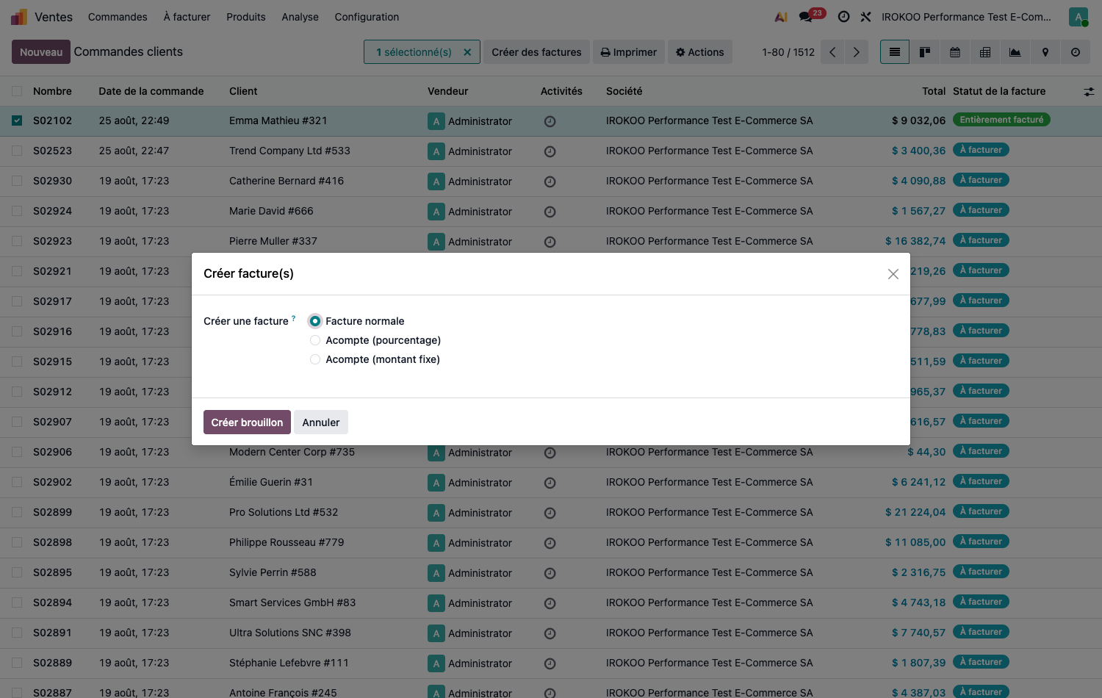1102x698 pixels.
Task: Click the Nouveau button
Action: tap(41, 52)
